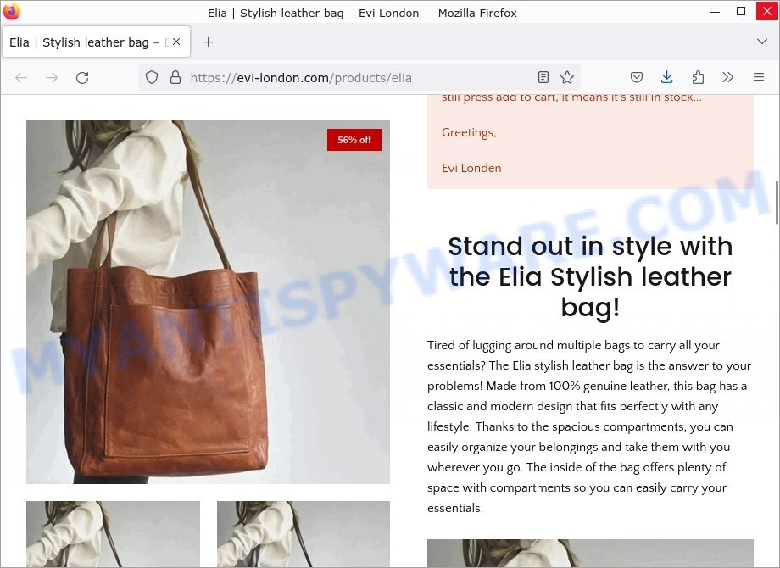
Task: View the second lower bag thumbnail
Action: [x=304, y=534]
